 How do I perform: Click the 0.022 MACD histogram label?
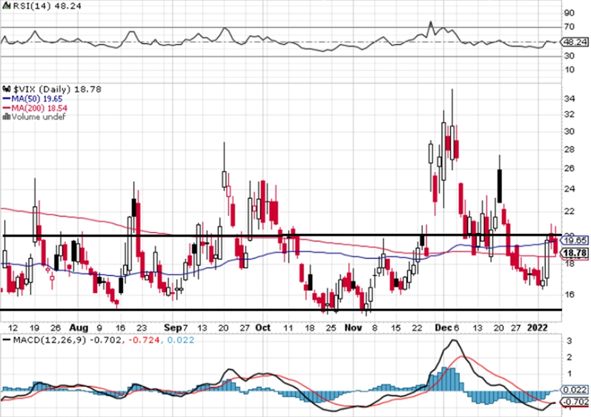pos(574,390)
